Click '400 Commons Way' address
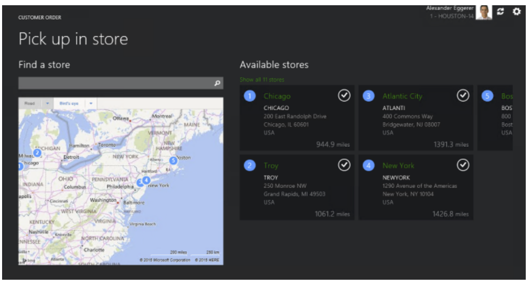Image resolution: width=531 pixels, height=286 pixels. click(407, 116)
